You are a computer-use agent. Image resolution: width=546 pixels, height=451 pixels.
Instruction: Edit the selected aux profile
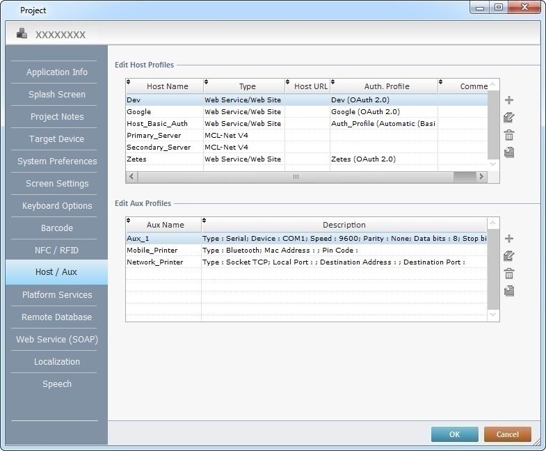point(509,256)
